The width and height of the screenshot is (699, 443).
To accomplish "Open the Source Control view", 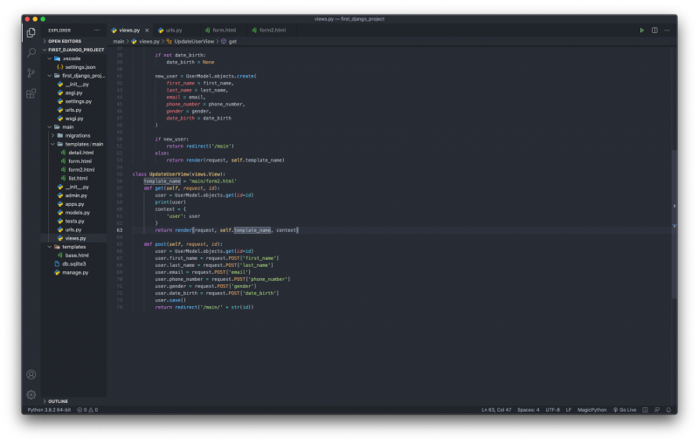I will pyautogui.click(x=31, y=72).
